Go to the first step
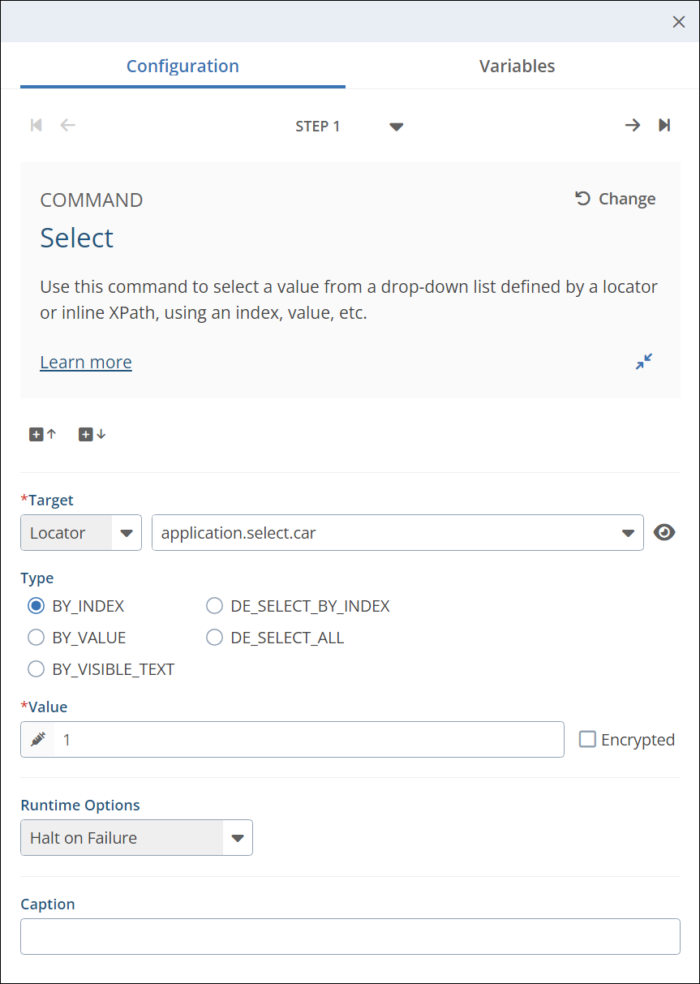 click(x=36, y=125)
